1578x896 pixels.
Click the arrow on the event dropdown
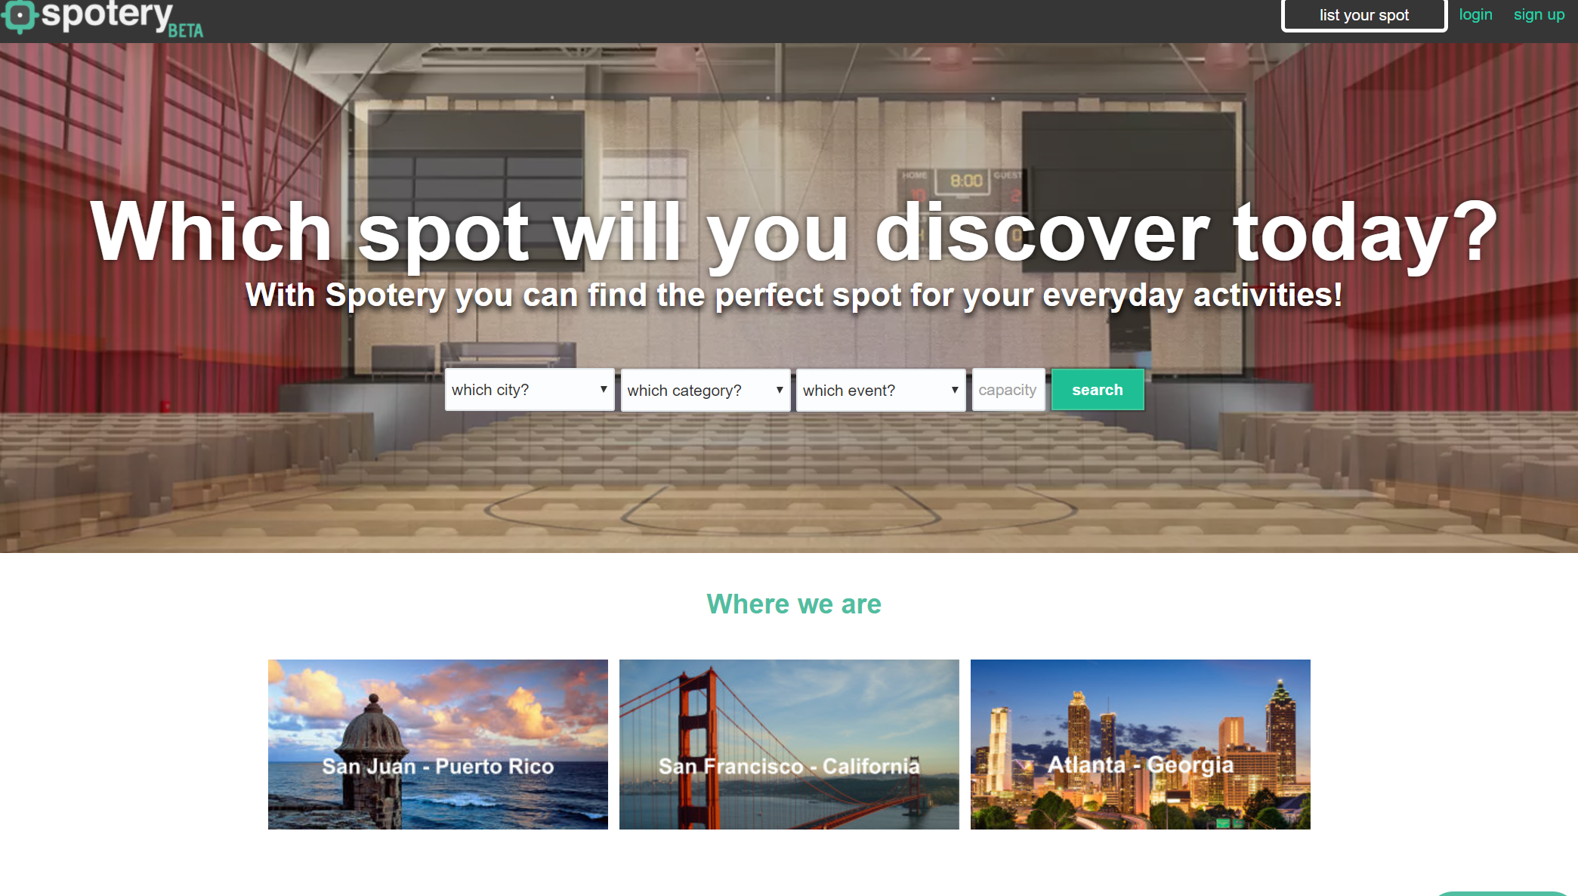pos(955,390)
